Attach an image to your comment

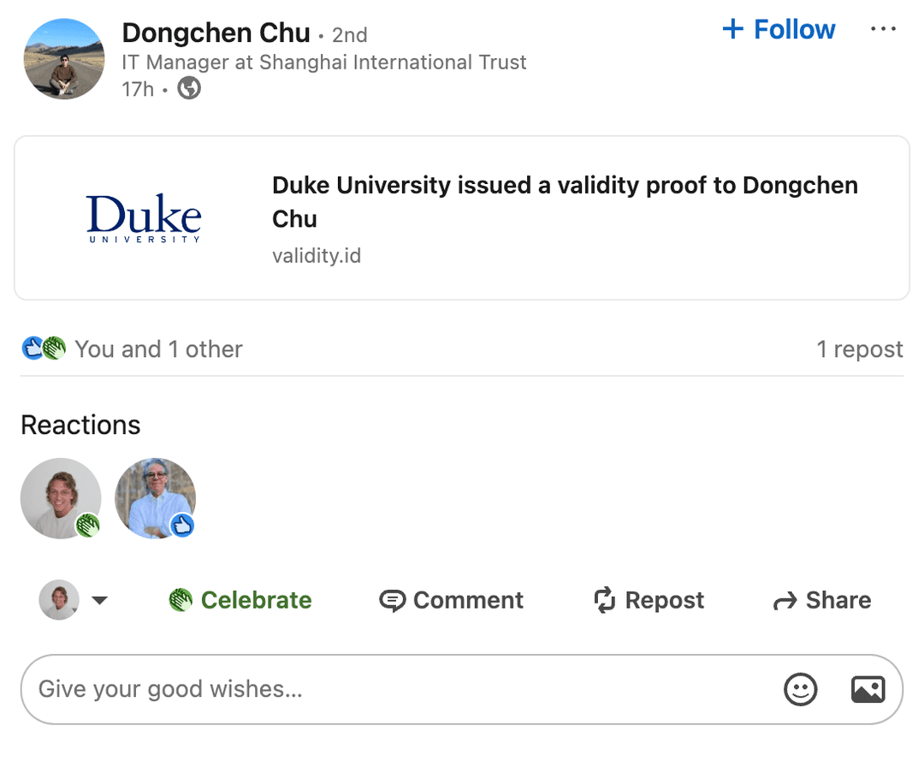pyautogui.click(x=868, y=689)
